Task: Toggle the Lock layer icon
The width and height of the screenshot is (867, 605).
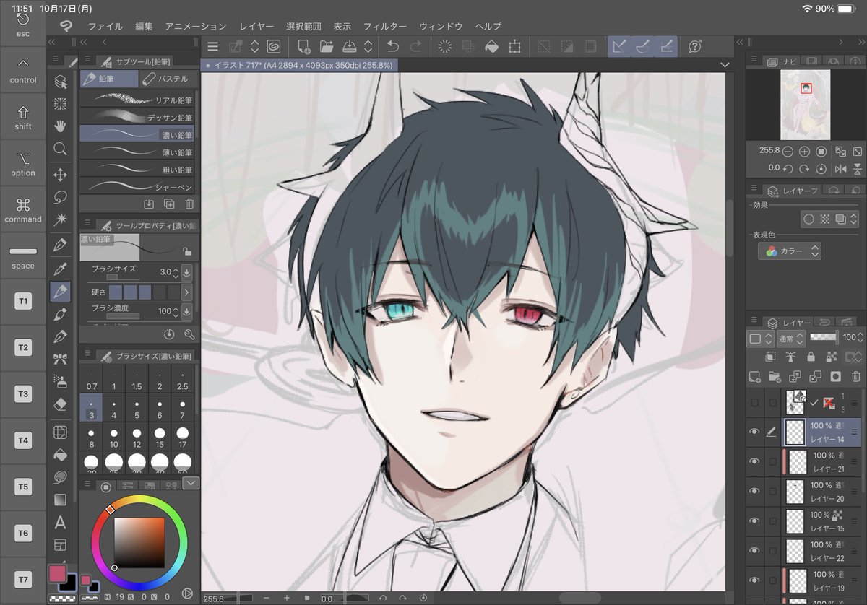Action: (811, 357)
